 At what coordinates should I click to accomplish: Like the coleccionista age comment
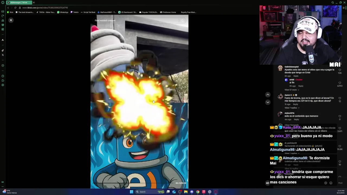pos(340,161)
